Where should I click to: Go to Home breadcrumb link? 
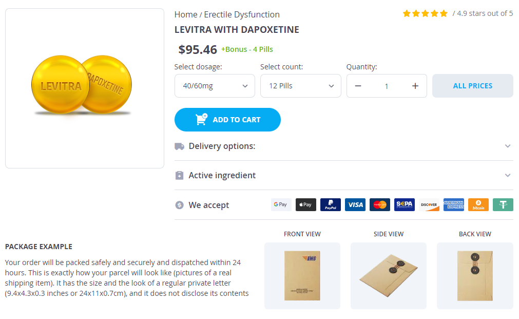[x=185, y=14]
